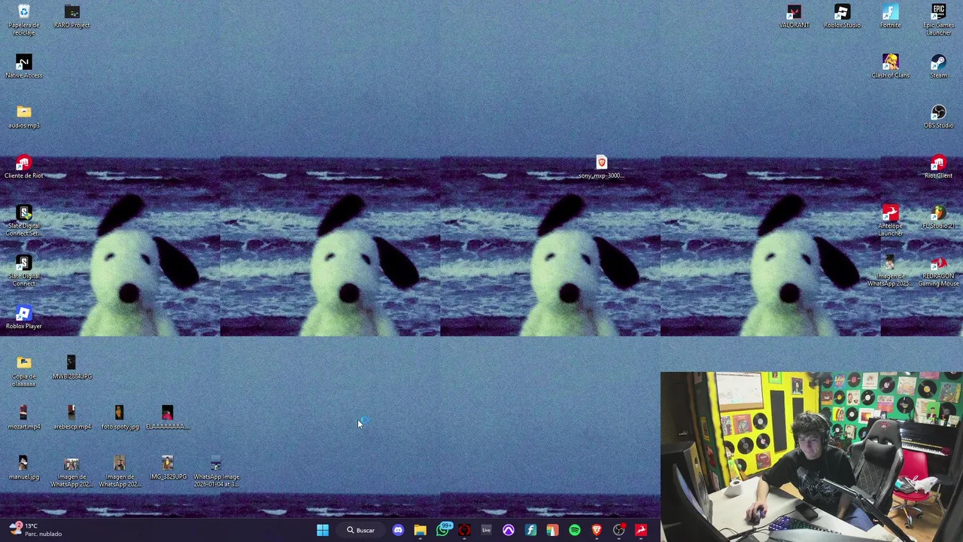The width and height of the screenshot is (963, 542).
Task: Select the foto spoty.jpg image
Action: tap(120, 418)
